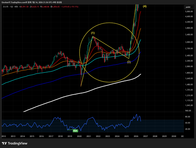Viewport: 196px width, 148px height.
Task: Click the 'point' currency label button
Action: [x=189, y=7]
